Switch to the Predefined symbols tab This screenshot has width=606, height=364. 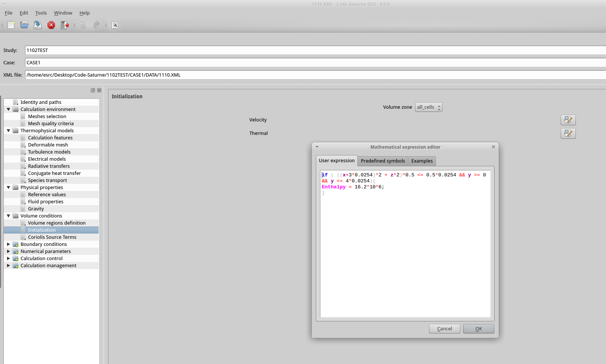point(382,161)
